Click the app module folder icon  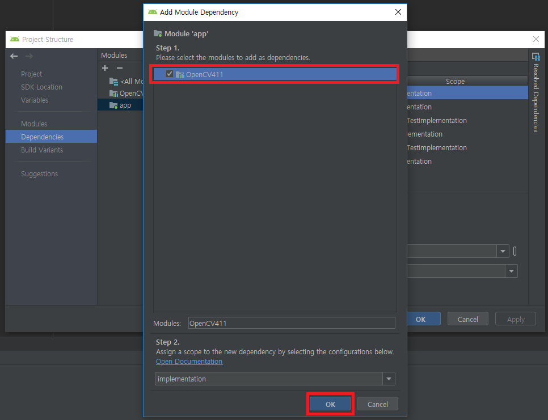[x=113, y=105]
